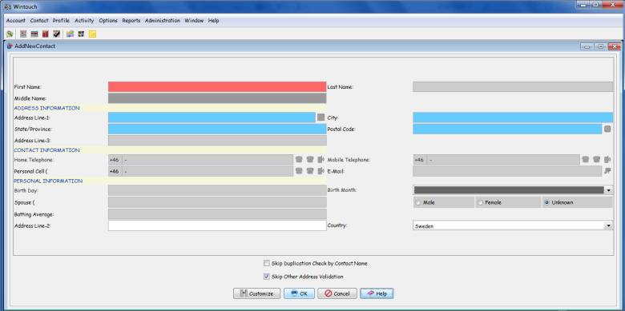Click the small icon beside Postal Code field
The width and height of the screenshot is (625, 311).
[x=607, y=129]
